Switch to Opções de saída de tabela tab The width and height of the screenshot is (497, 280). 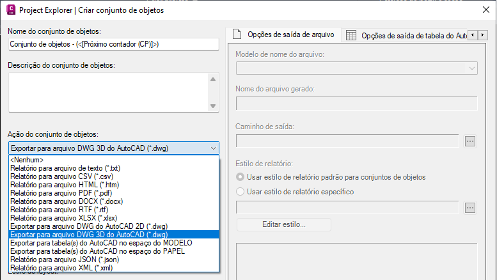tap(406, 35)
